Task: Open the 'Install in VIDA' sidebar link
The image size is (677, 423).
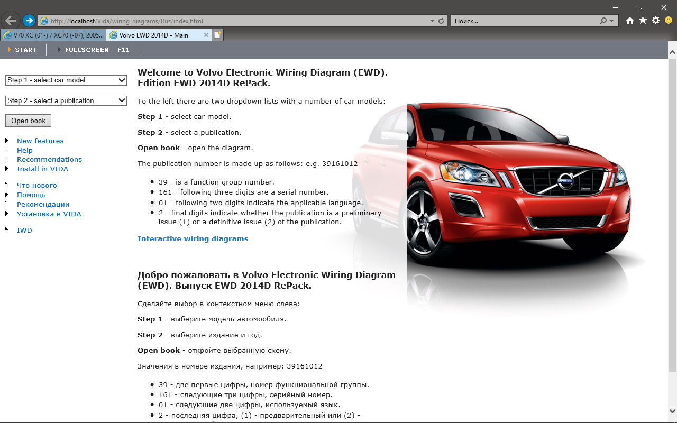Action: click(x=42, y=169)
